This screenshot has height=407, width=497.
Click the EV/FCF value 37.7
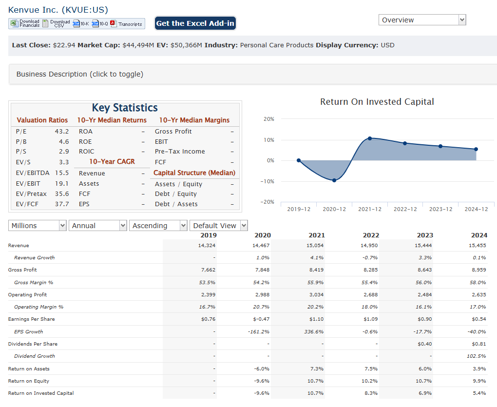62,204
